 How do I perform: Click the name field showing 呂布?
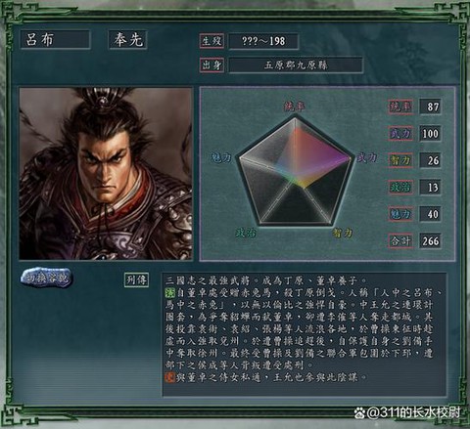point(55,40)
